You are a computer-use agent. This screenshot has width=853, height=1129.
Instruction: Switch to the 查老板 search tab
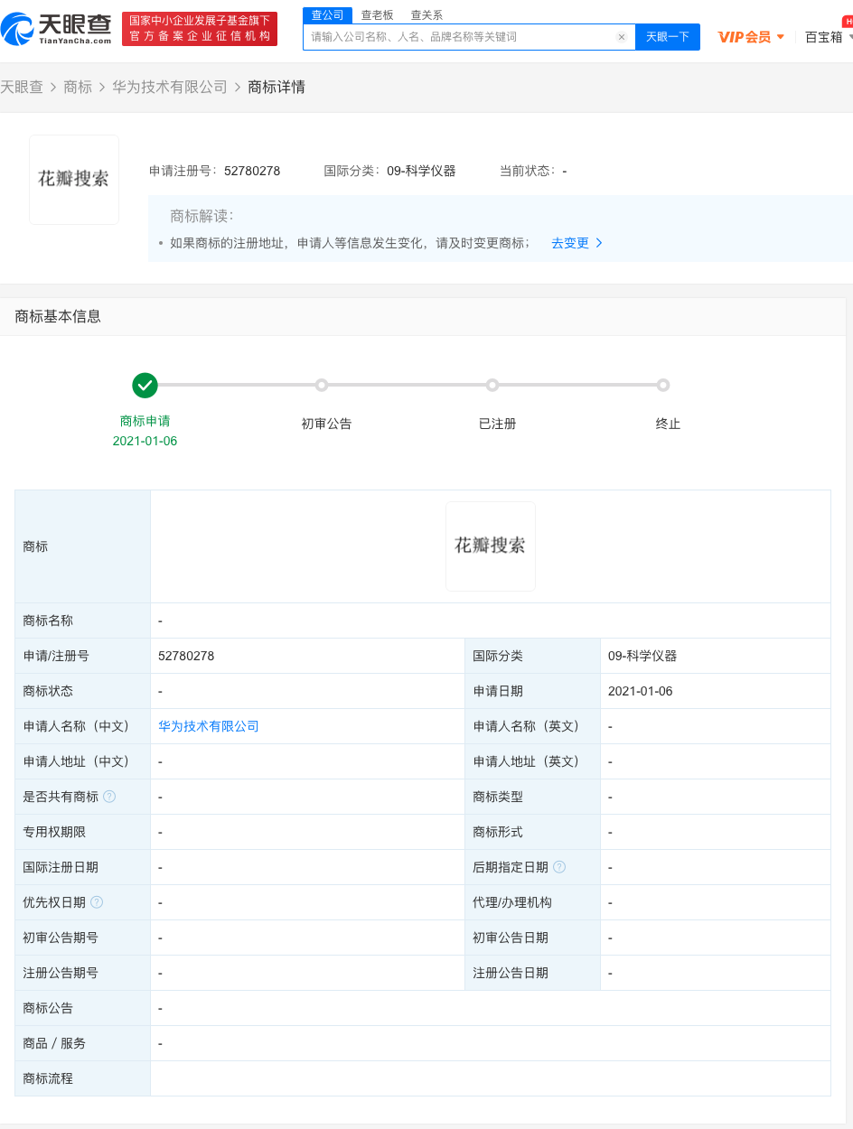[x=377, y=15]
